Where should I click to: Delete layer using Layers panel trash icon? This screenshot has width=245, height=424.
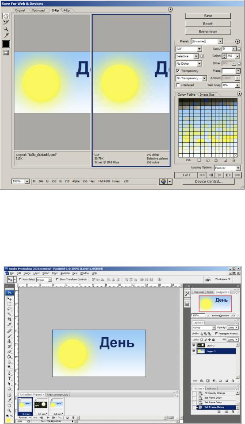point(233,381)
